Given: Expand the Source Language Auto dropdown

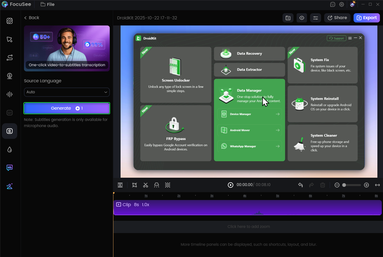Looking at the screenshot, I should click(67, 92).
